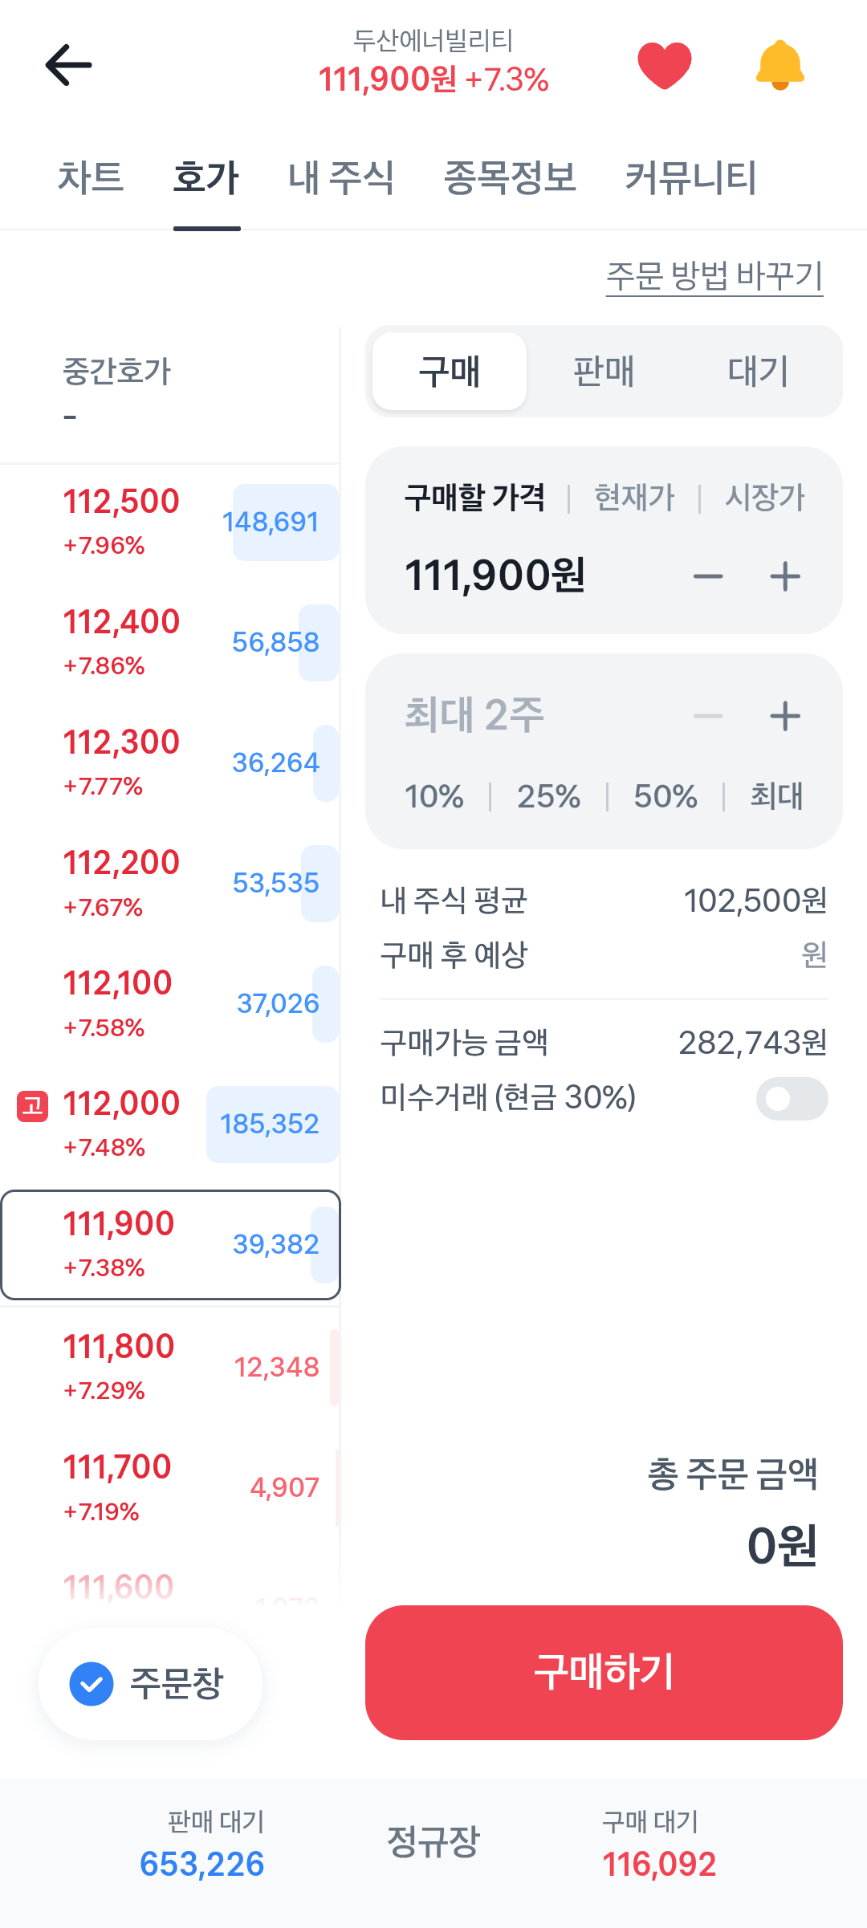Toggle the red heart favorite icon
The height and width of the screenshot is (1928, 867).
664,65
